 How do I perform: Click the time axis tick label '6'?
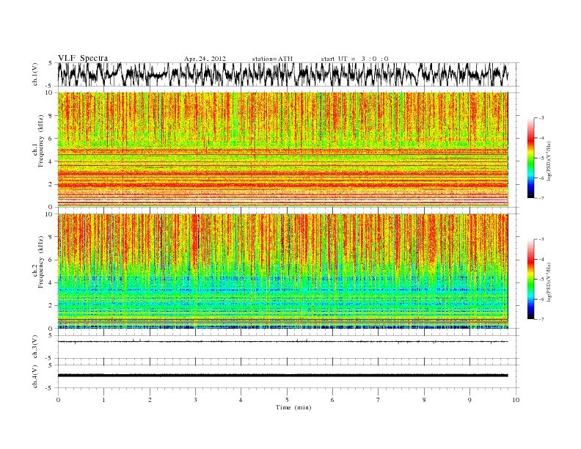click(x=332, y=400)
